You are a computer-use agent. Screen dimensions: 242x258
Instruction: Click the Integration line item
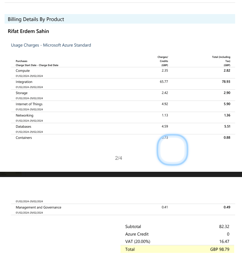[24, 82]
